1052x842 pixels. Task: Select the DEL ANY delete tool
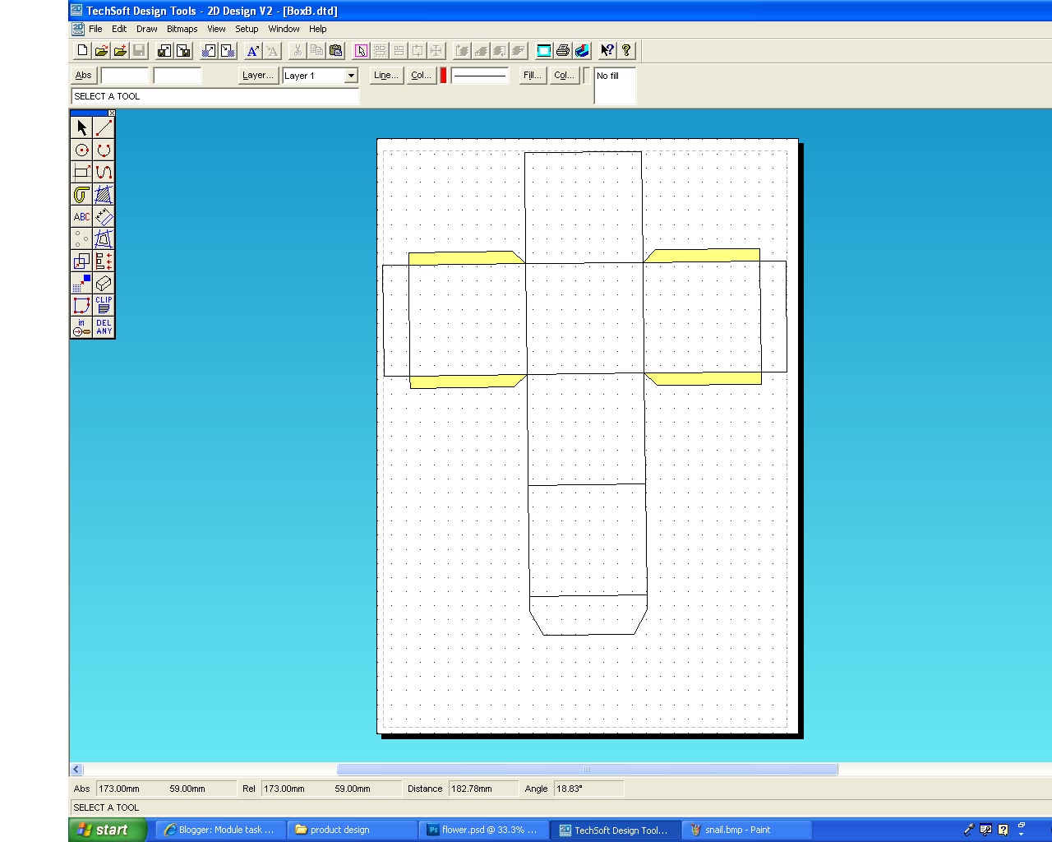103,327
